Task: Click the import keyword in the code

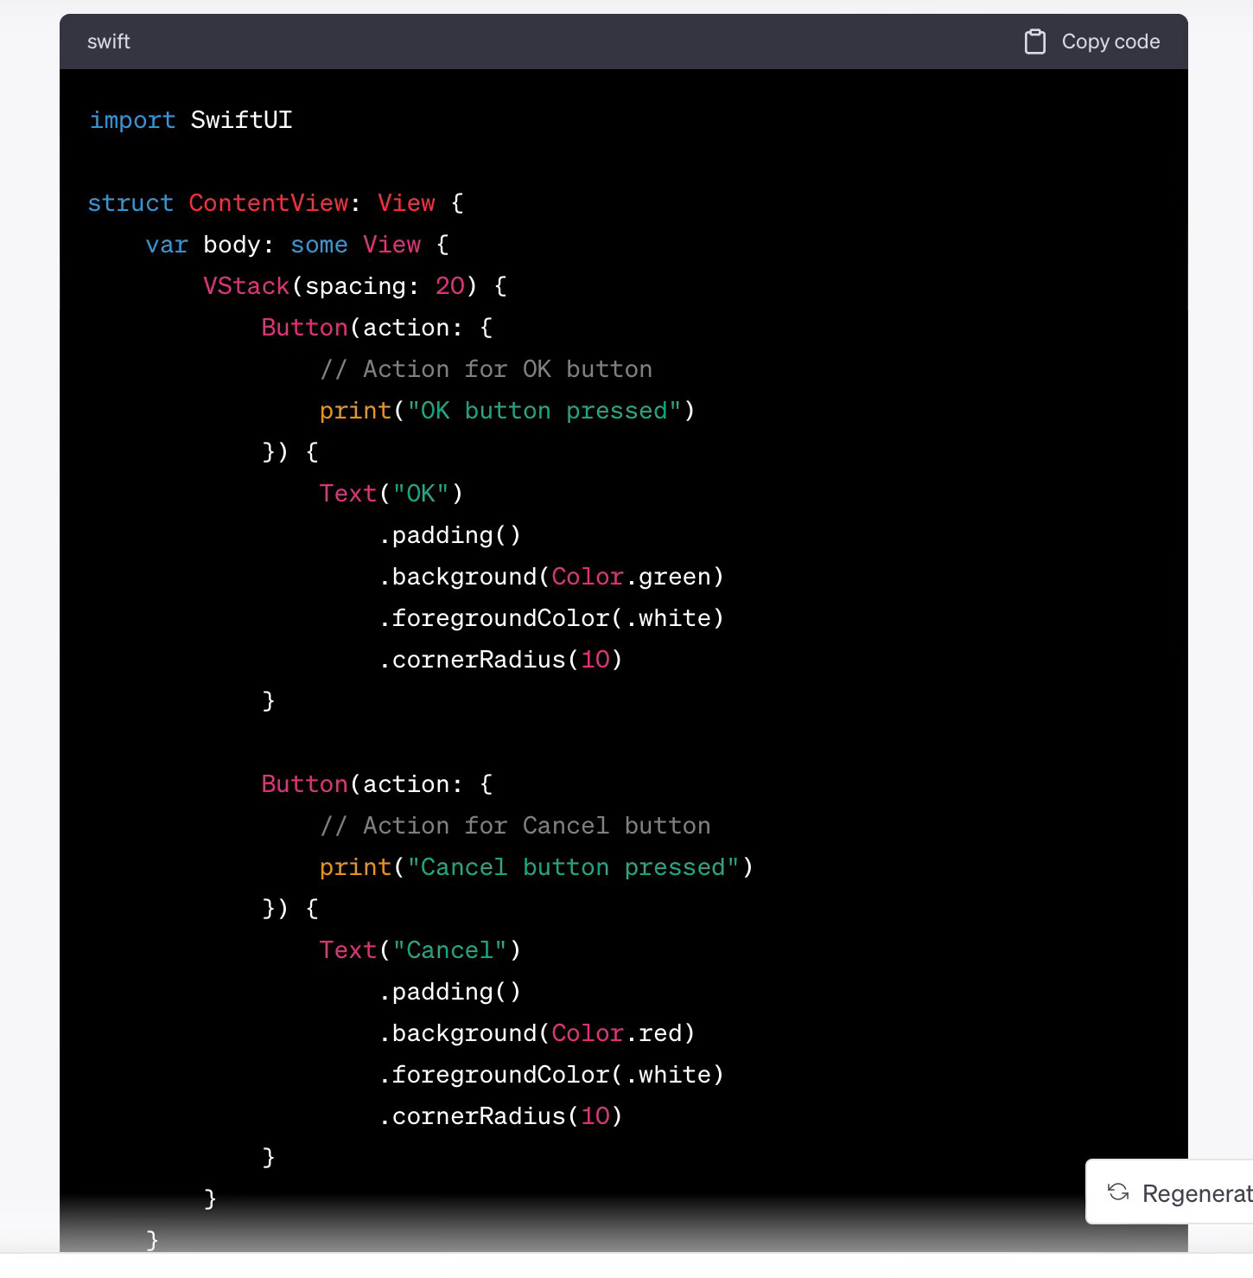Action: click(132, 120)
